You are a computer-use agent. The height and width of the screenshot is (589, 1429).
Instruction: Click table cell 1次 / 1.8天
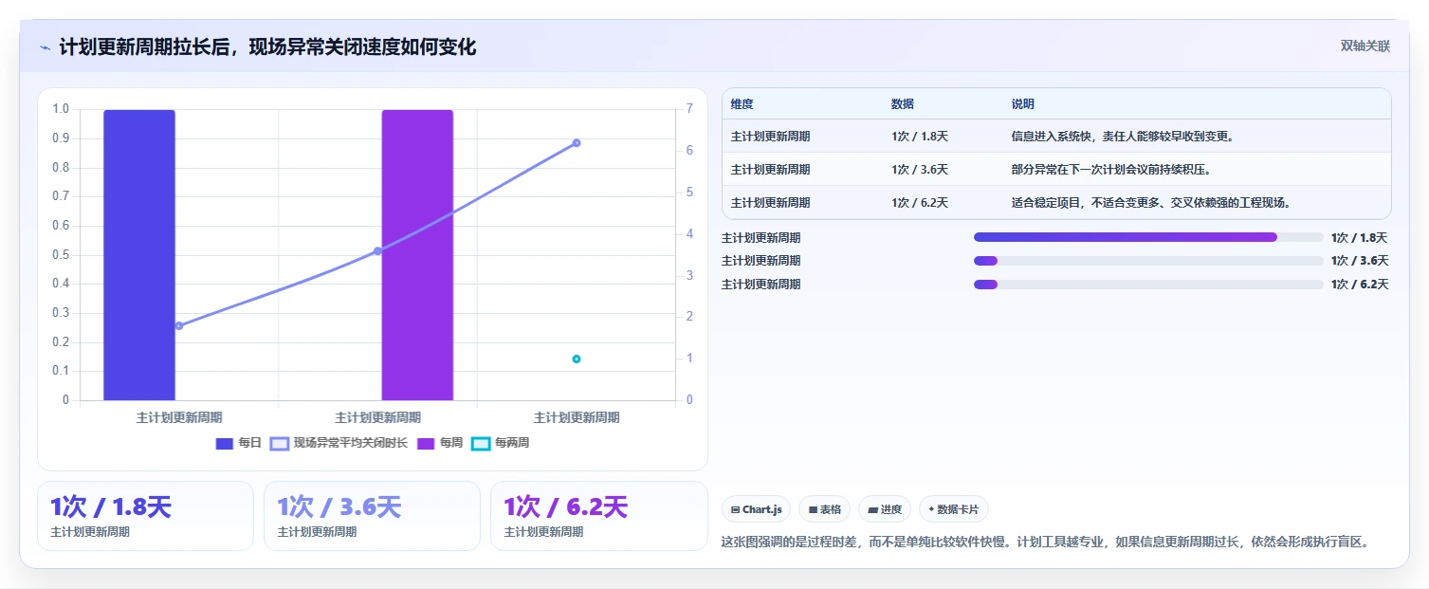coord(920,137)
